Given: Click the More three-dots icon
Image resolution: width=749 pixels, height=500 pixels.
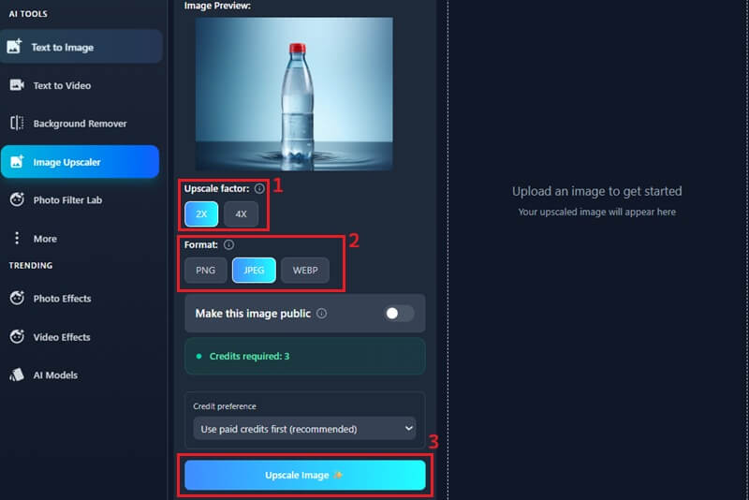Looking at the screenshot, I should [17, 238].
